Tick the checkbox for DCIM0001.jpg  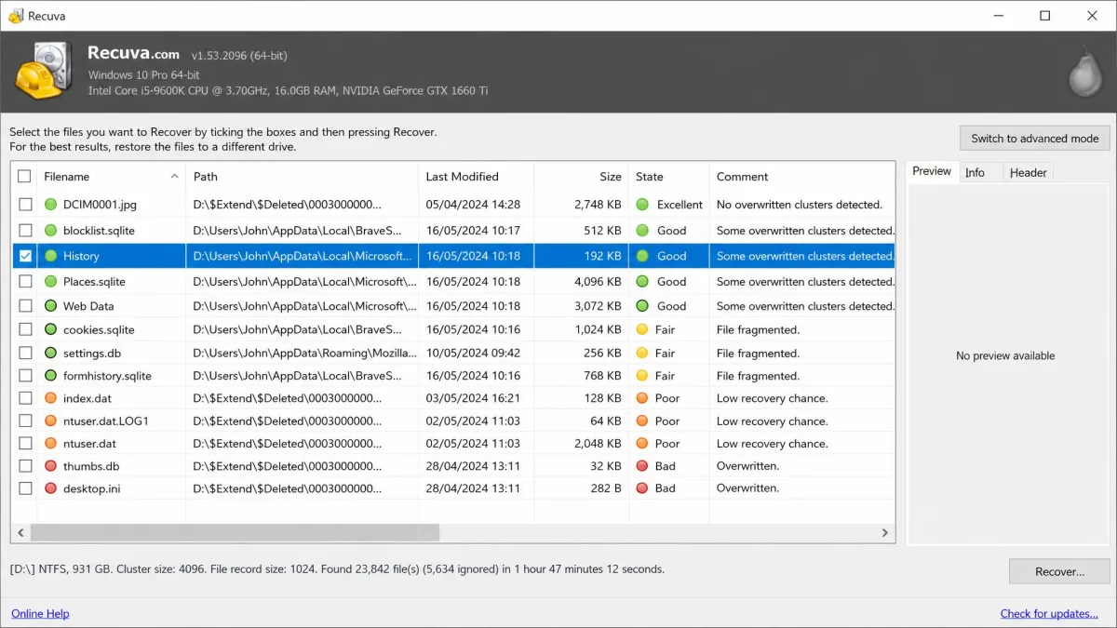[25, 205]
